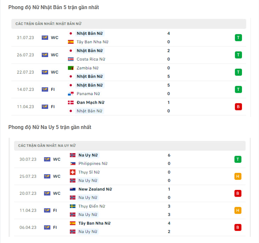Click the Denmark flag icon
259x243 pixels.
pyautogui.click(x=71, y=103)
